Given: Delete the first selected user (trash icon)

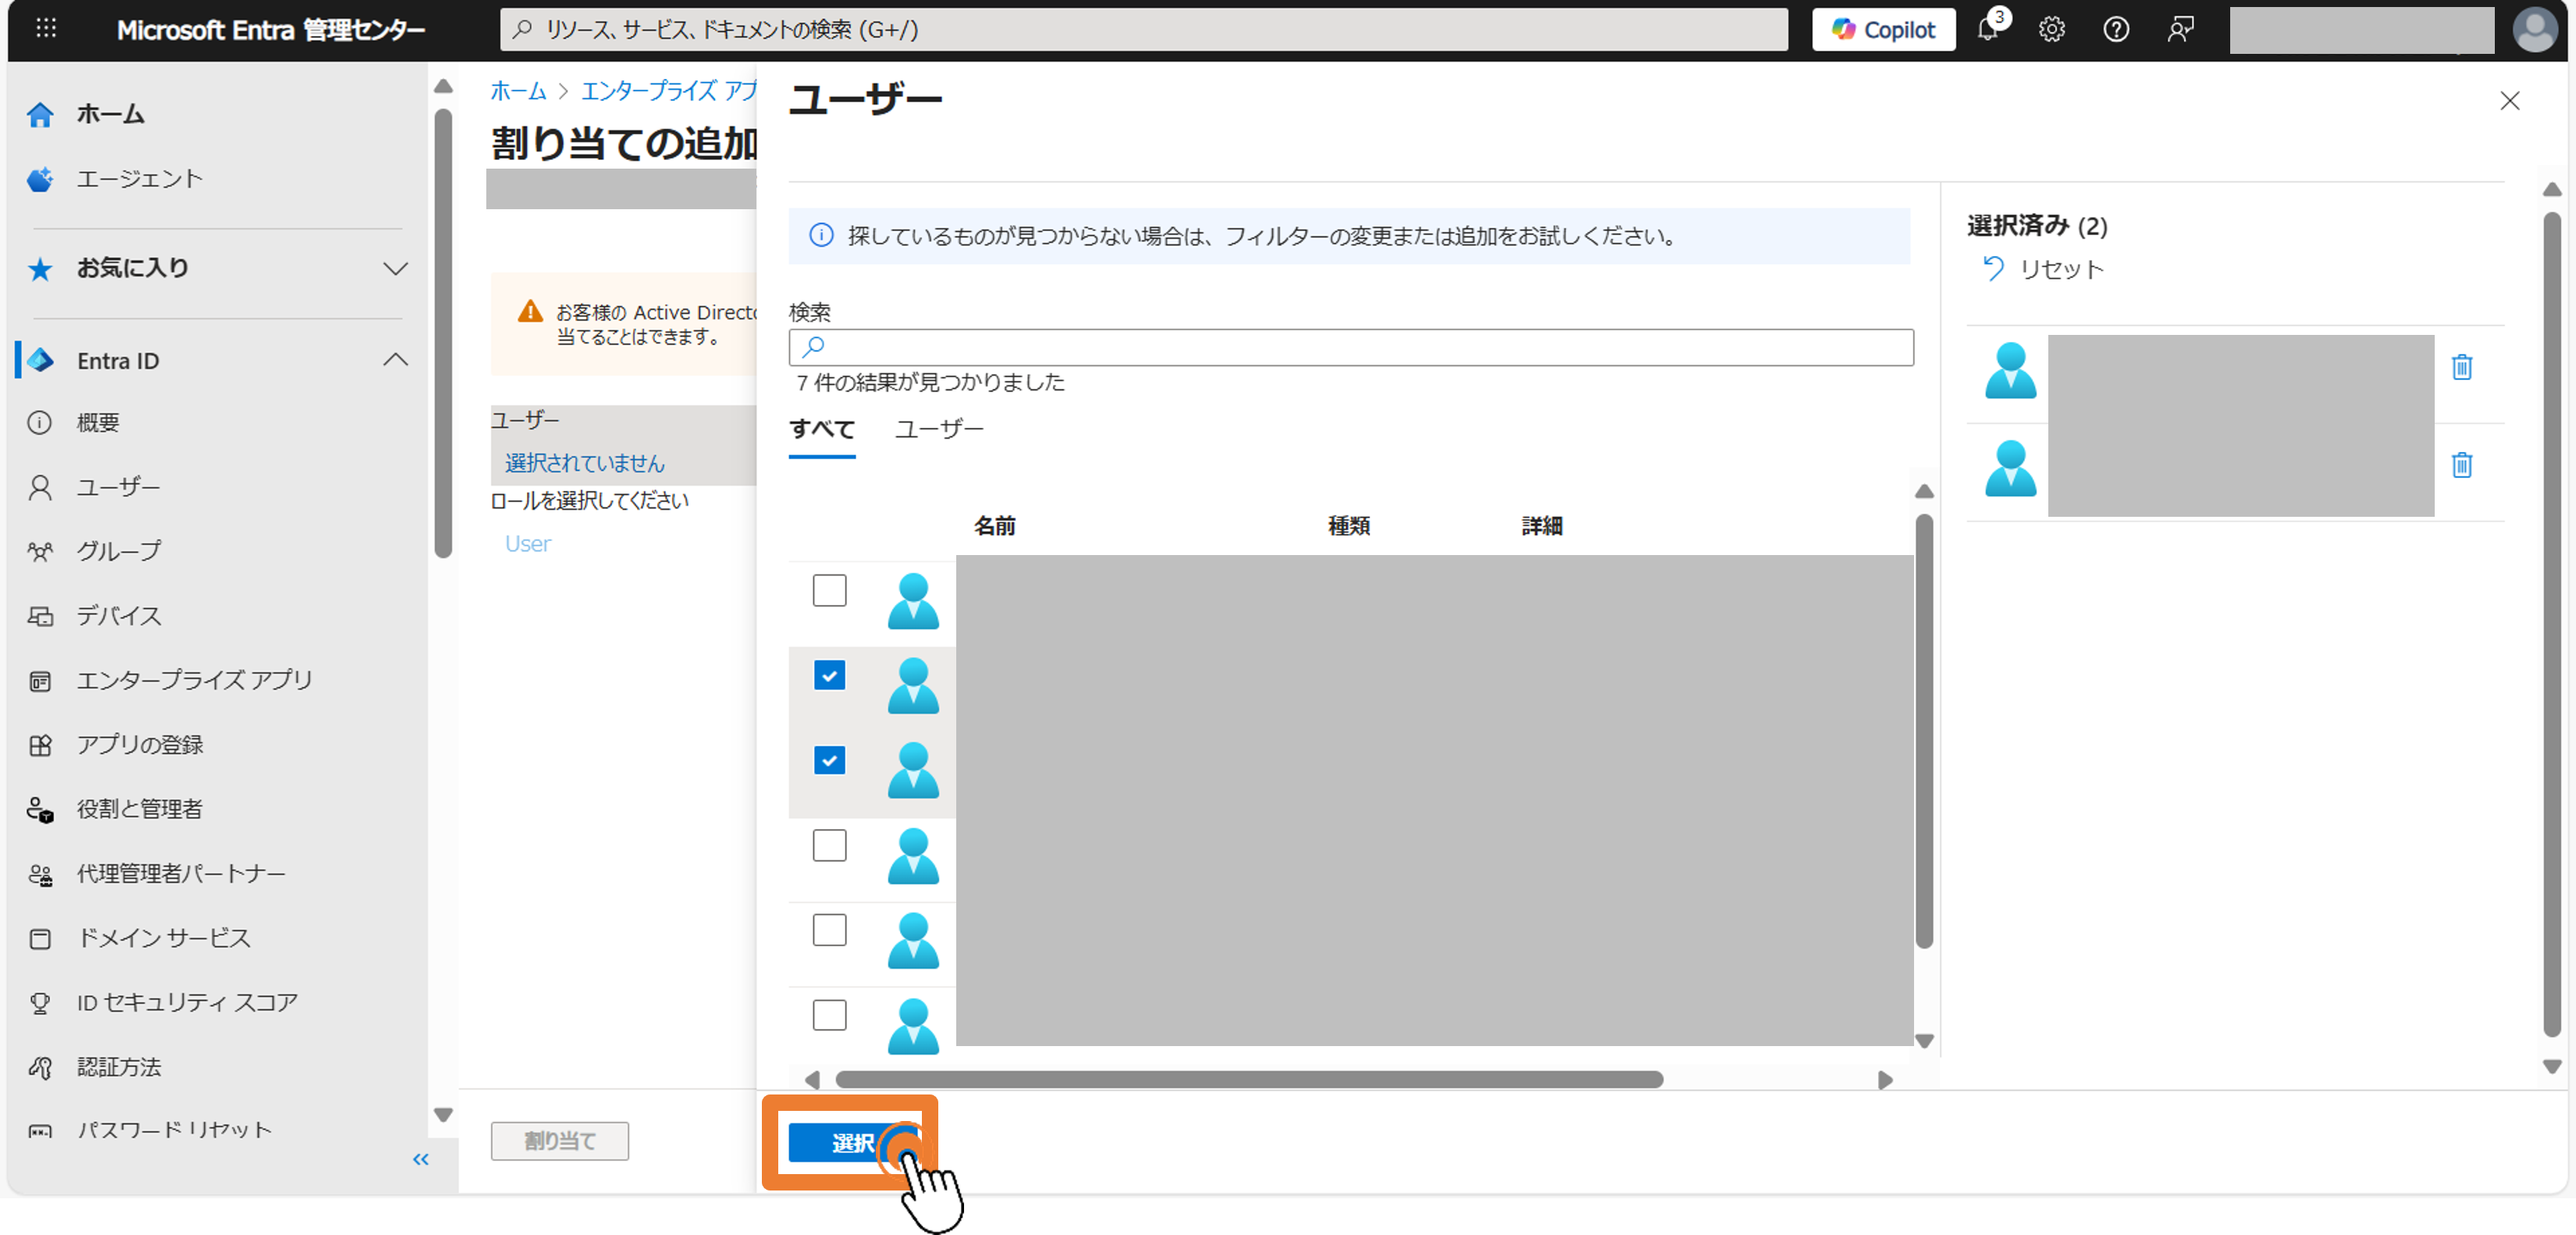Looking at the screenshot, I should pos(2462,367).
